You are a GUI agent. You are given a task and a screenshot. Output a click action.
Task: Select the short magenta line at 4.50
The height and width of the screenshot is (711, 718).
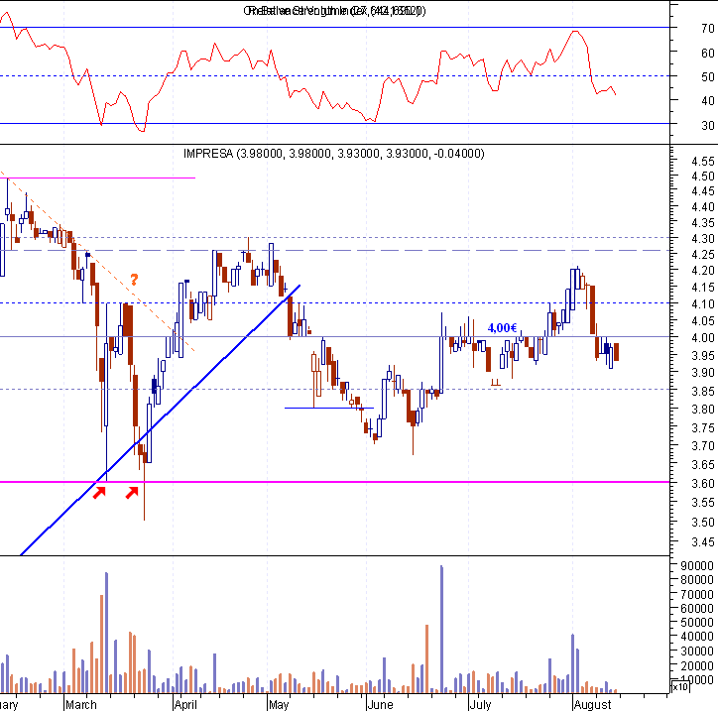[97, 178]
